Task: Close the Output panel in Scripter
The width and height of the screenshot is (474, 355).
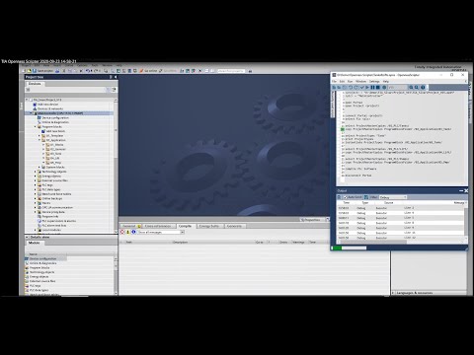Action: [x=466, y=190]
